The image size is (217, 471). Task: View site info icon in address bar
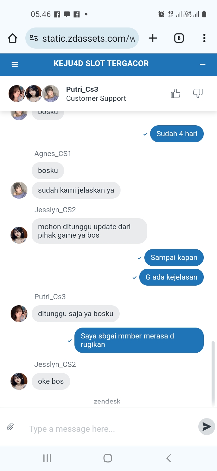click(34, 38)
